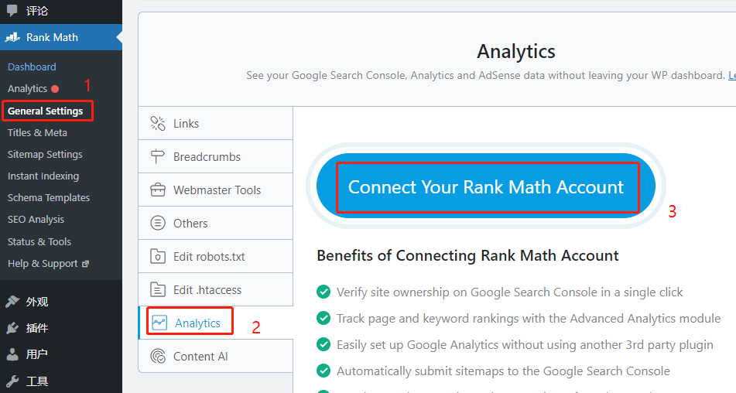Click the Breadcrumbs signpost icon
The width and height of the screenshot is (736, 393).
coord(158,157)
